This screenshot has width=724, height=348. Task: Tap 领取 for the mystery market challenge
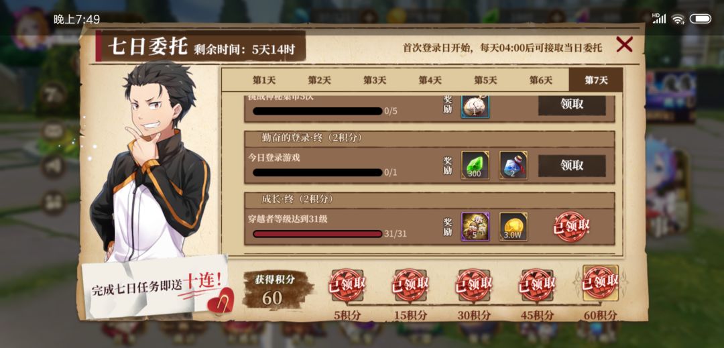pos(572,105)
